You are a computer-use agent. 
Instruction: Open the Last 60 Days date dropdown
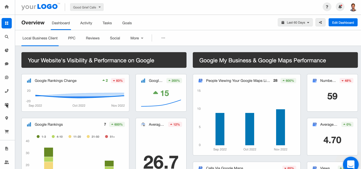tap(295, 22)
